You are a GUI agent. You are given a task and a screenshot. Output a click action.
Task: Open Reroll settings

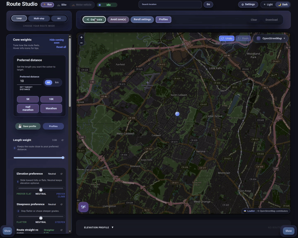(142, 19)
